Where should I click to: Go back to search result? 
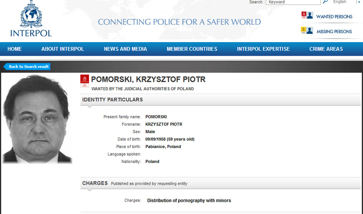(x=27, y=67)
